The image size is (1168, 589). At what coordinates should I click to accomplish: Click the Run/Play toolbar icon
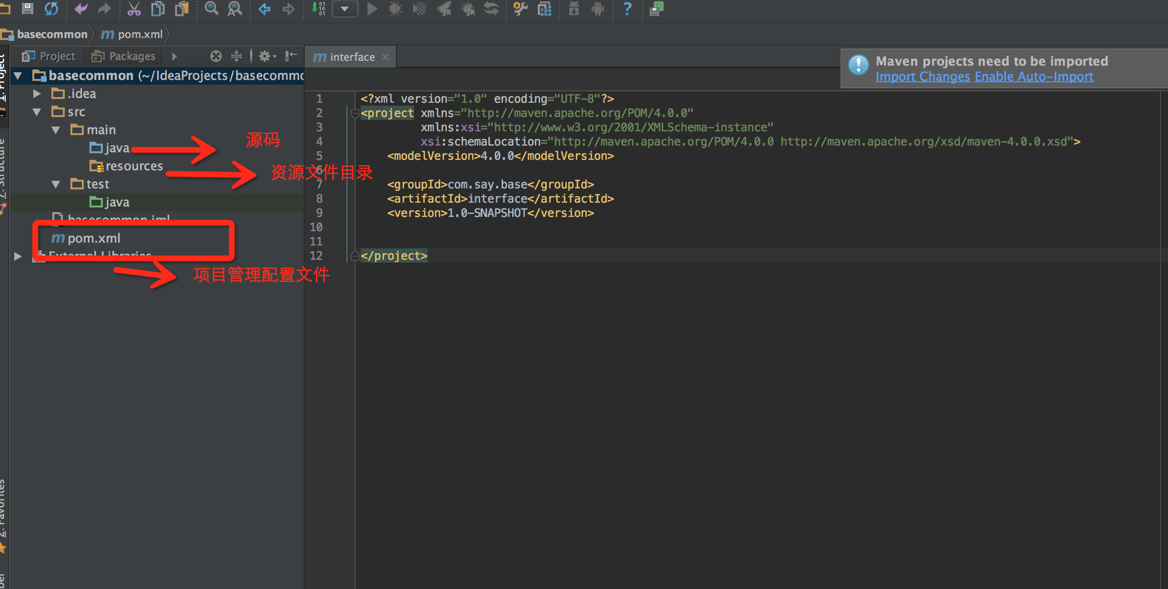click(x=371, y=10)
